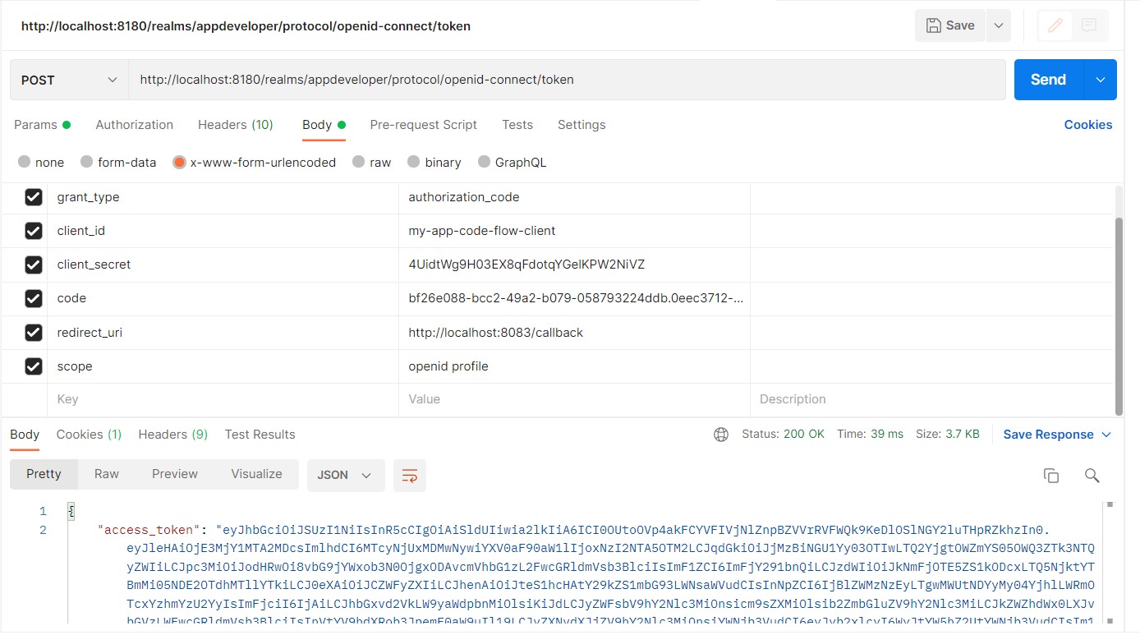Open the response Headers (9) tab
This screenshot has width=1140, height=635.
[172, 435]
